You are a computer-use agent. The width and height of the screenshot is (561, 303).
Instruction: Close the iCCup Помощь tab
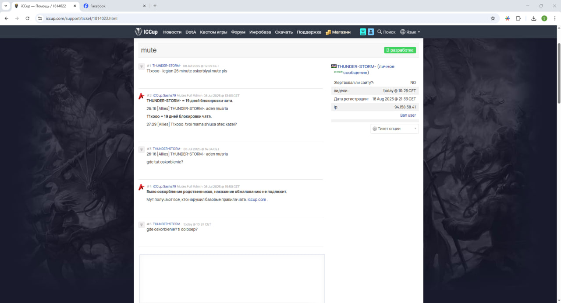(75, 6)
